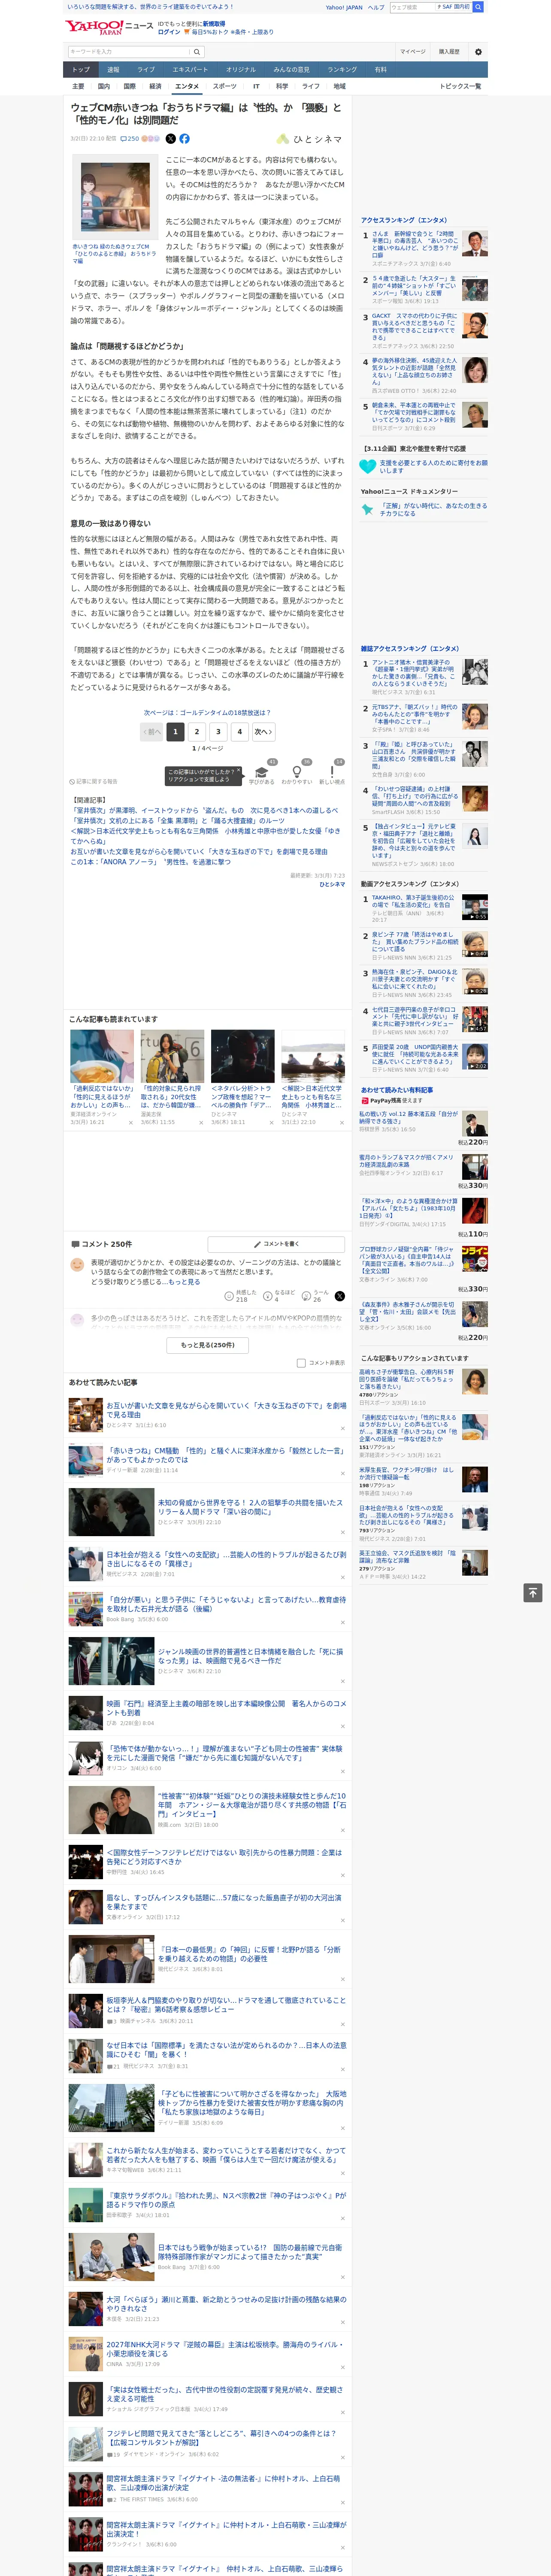Select the IT category tab
The height and width of the screenshot is (2576, 551).
click(x=256, y=86)
